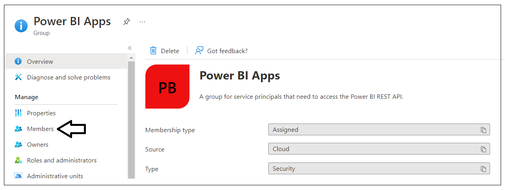Click the Manage section heading
The width and height of the screenshot is (505, 190).
coord(26,97)
